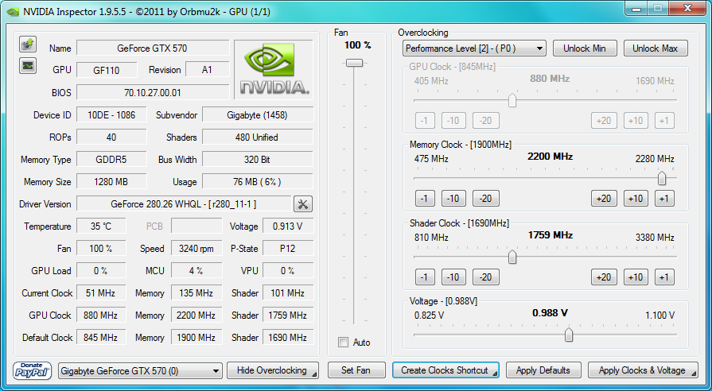Click the Current Clock value 51 MHz

pyautogui.click(x=101, y=293)
